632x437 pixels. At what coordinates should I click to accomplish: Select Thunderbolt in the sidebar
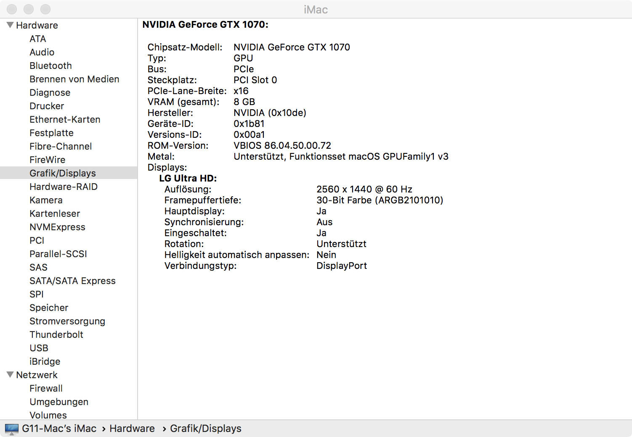click(56, 334)
